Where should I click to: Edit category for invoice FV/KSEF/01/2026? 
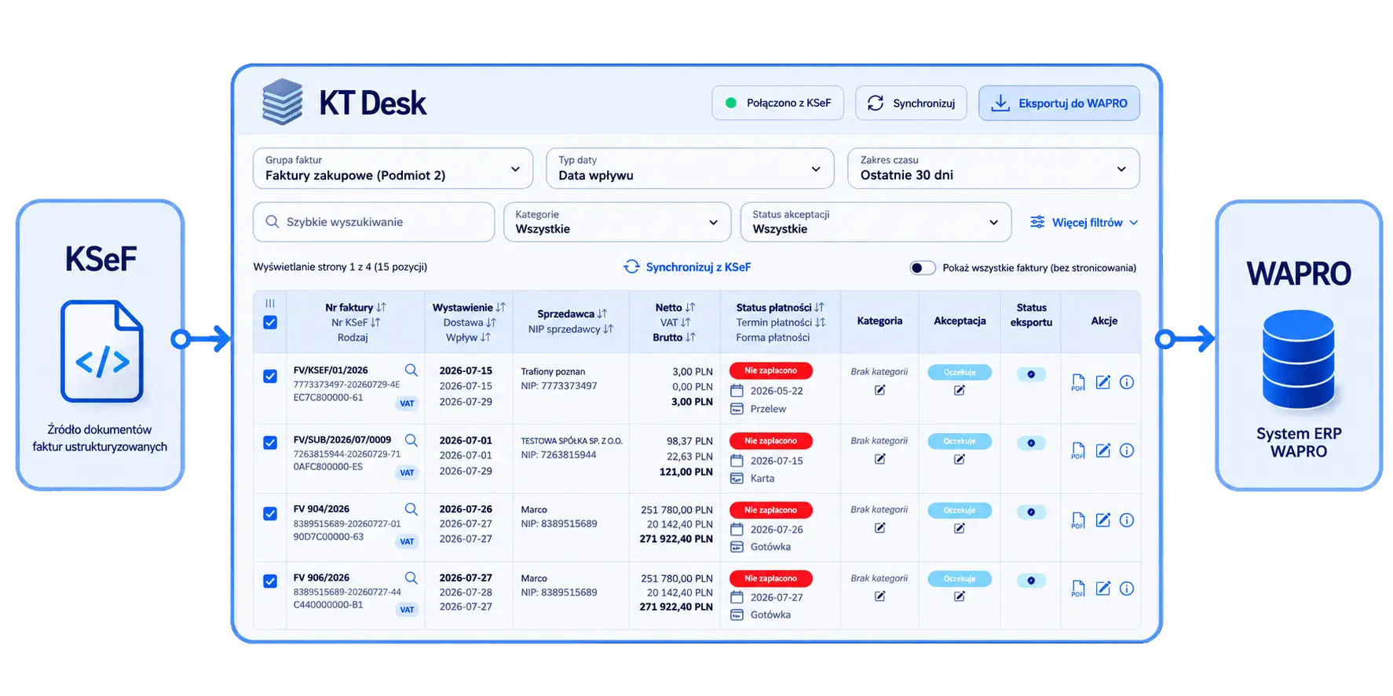pyautogui.click(x=879, y=390)
